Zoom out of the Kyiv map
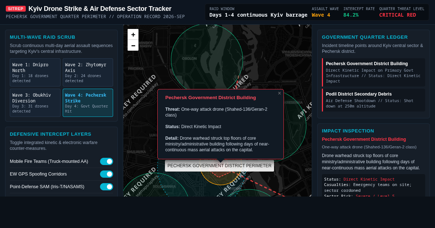435x228 pixels. click(133, 45)
